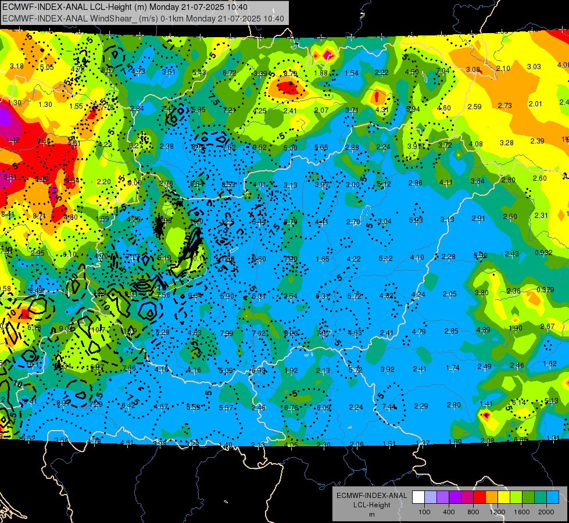Click the wind shear value 4.22
Screen dimensions: 569x523
click(353, 259)
